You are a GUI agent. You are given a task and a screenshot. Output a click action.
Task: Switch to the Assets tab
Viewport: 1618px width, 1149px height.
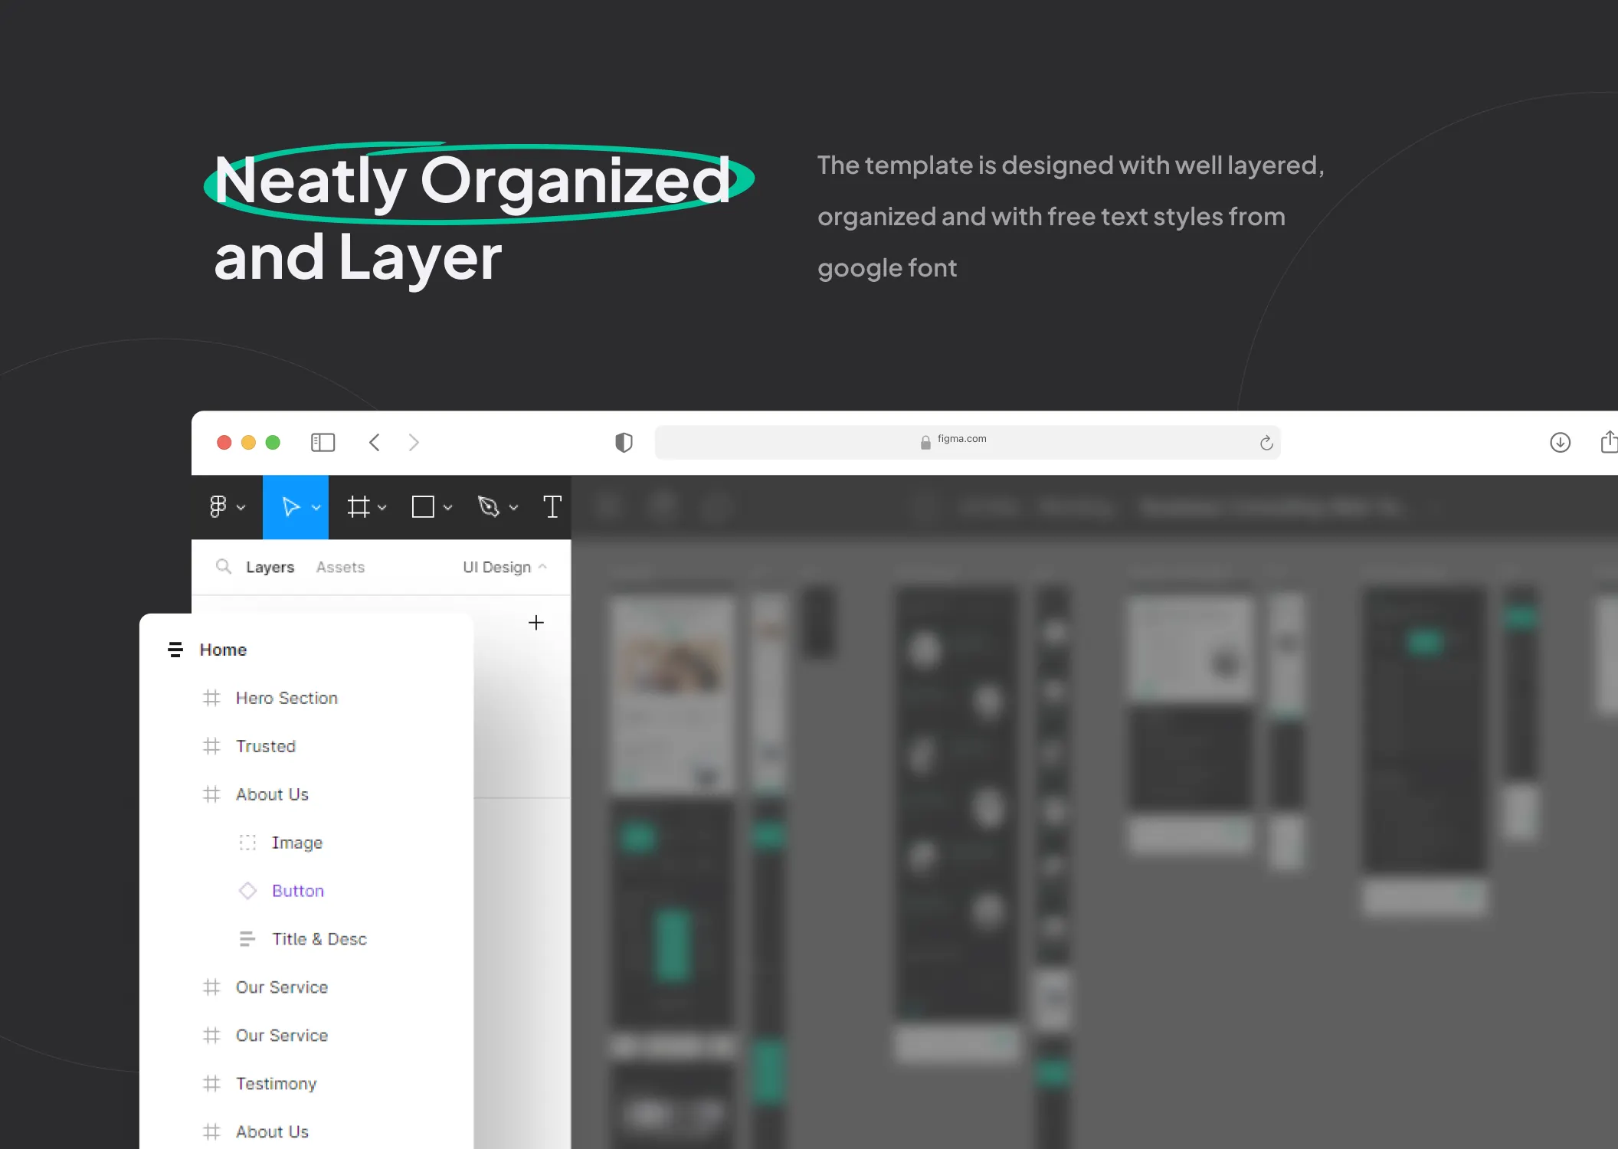click(340, 567)
